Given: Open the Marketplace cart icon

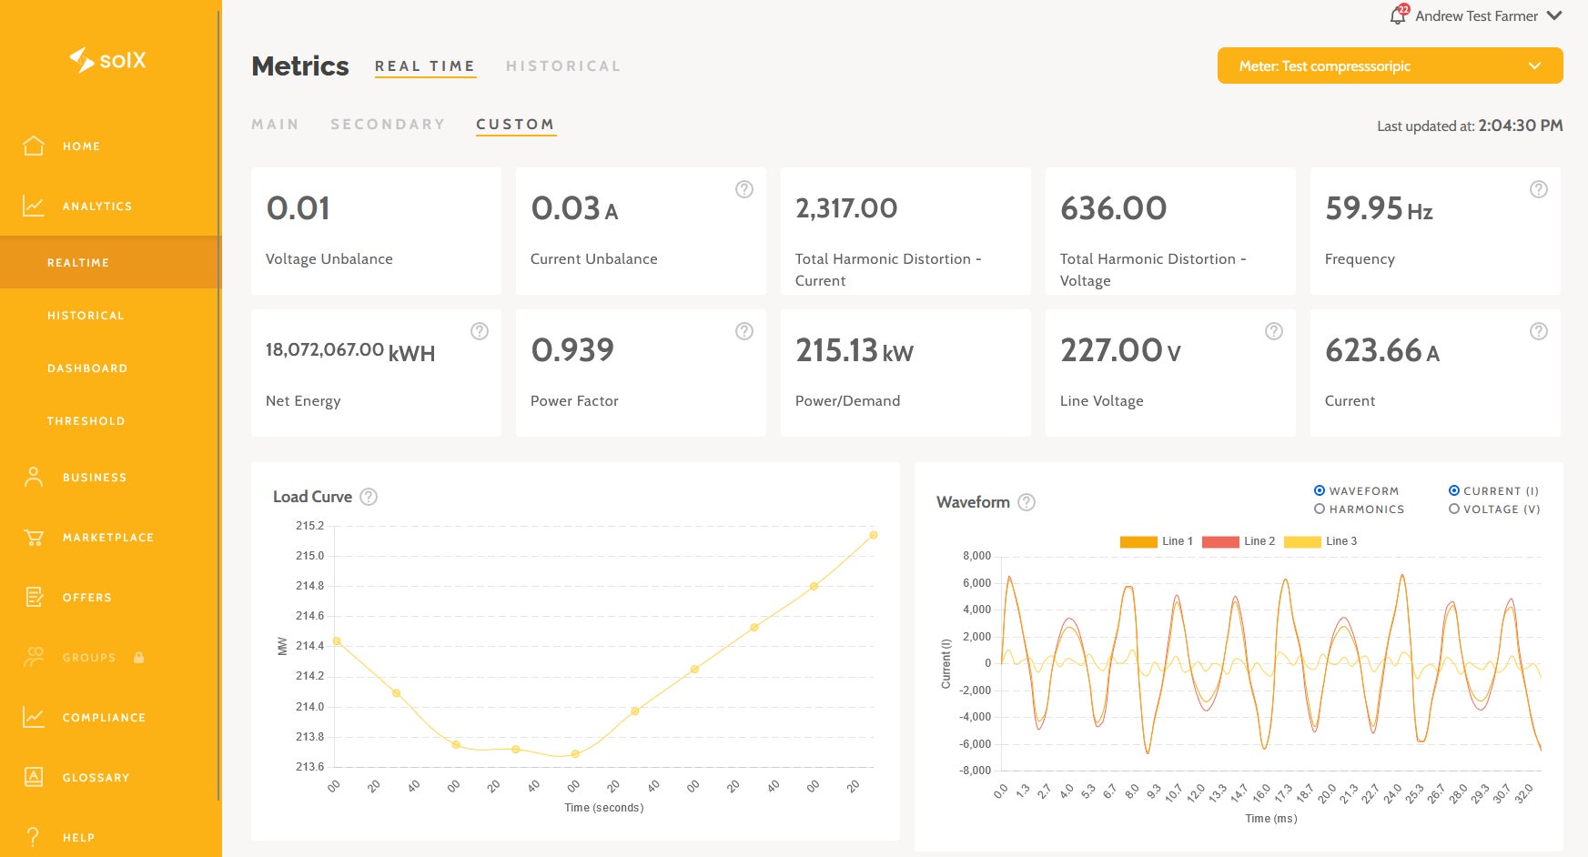Looking at the screenshot, I should point(34,538).
